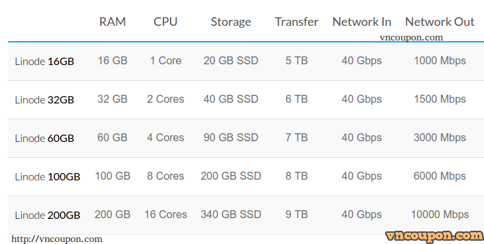Click the vncoupon.com watermark under Network Out

(x=411, y=38)
